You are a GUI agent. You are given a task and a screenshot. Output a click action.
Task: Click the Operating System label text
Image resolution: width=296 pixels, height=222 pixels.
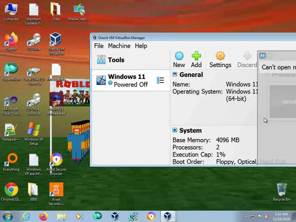[197, 92]
